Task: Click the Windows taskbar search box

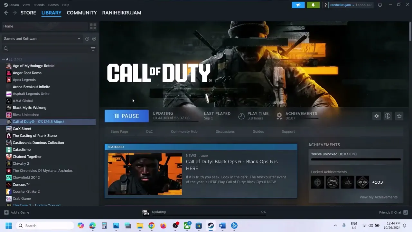Action: 45,226
